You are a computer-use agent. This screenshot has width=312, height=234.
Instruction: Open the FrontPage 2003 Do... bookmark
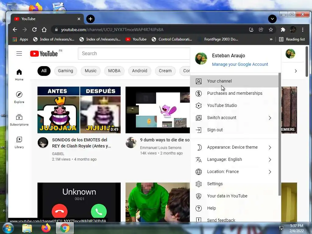click(x=218, y=39)
